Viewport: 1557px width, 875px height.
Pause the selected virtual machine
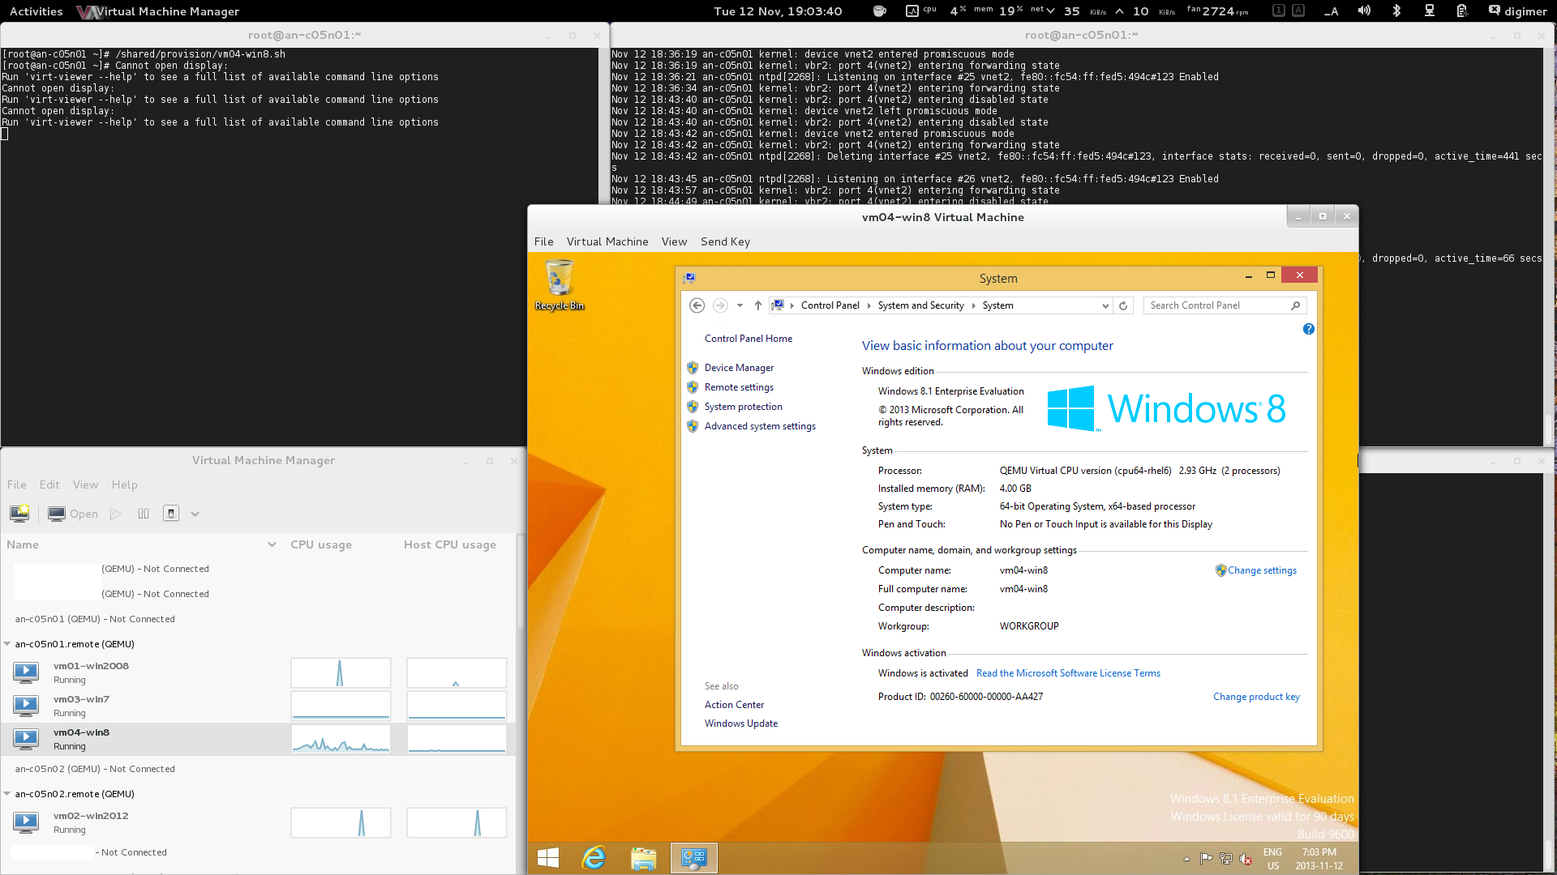[x=144, y=514]
